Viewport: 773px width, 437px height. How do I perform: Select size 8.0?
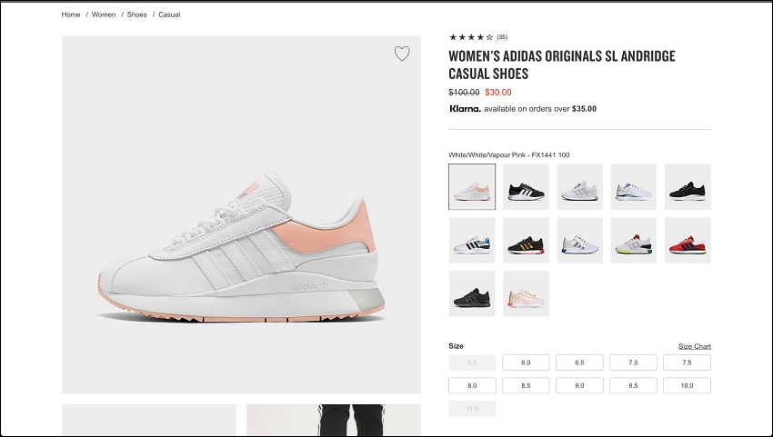[x=472, y=386]
